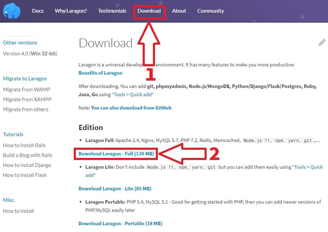Click the Laragon Full bullet text
The height and width of the screenshot is (232, 328).
[x=203, y=140]
